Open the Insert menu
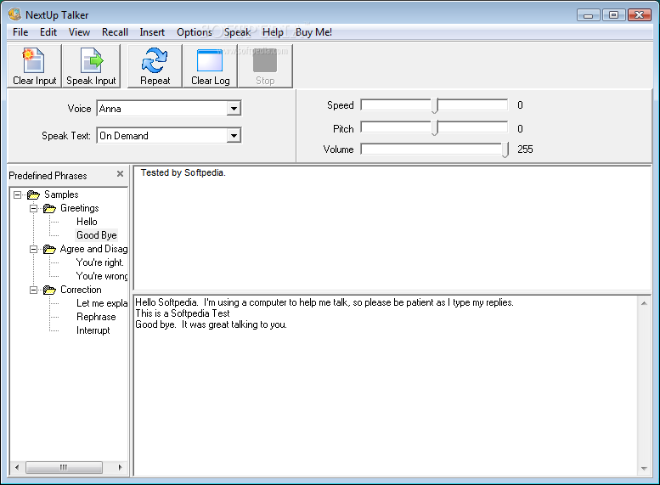The height and width of the screenshot is (485, 660). (x=152, y=32)
